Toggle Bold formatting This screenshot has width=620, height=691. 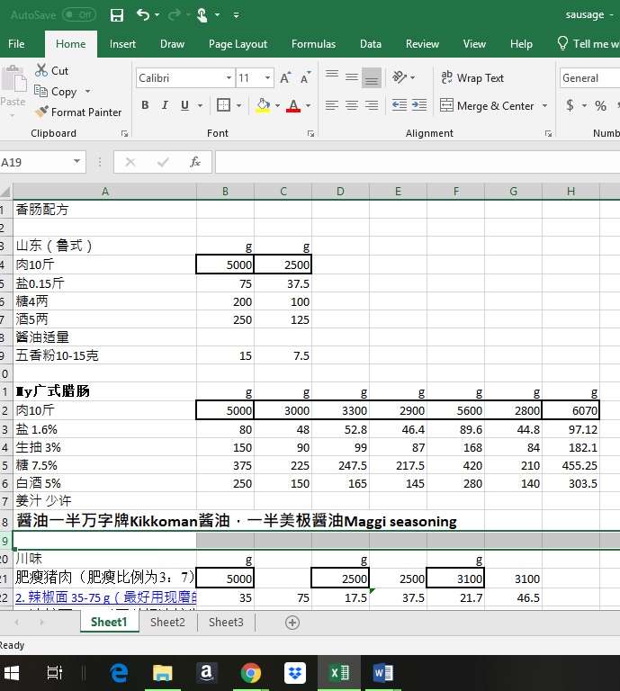[145, 105]
